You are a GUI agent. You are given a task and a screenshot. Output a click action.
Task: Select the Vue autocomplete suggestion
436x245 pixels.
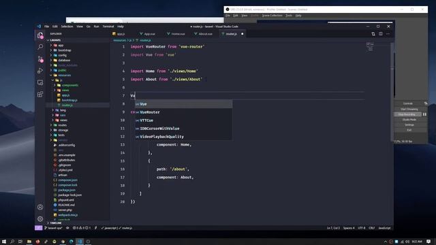[x=183, y=104]
